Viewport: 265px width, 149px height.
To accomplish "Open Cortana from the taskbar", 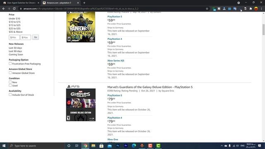I will pyautogui.click(x=69, y=146).
